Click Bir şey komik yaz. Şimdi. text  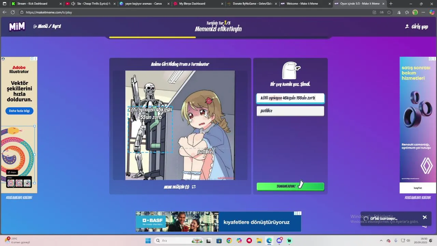pos(290,84)
